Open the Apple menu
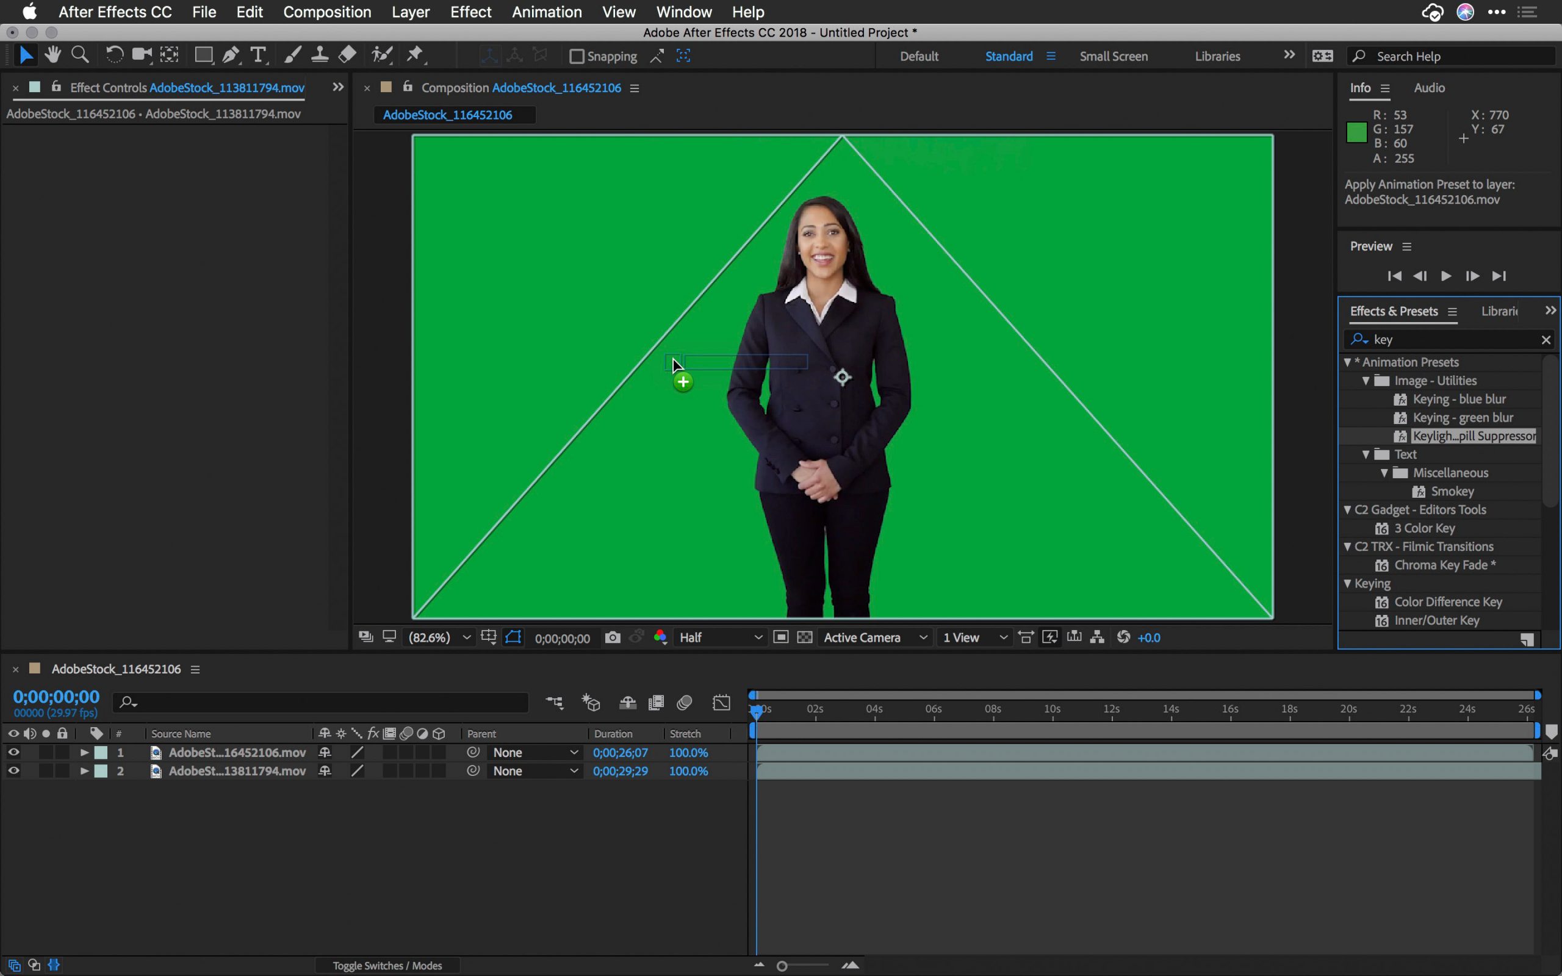 (30, 12)
